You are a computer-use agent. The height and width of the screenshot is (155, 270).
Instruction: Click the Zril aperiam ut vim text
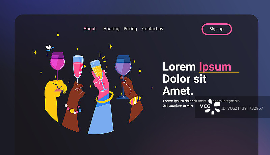178,106
